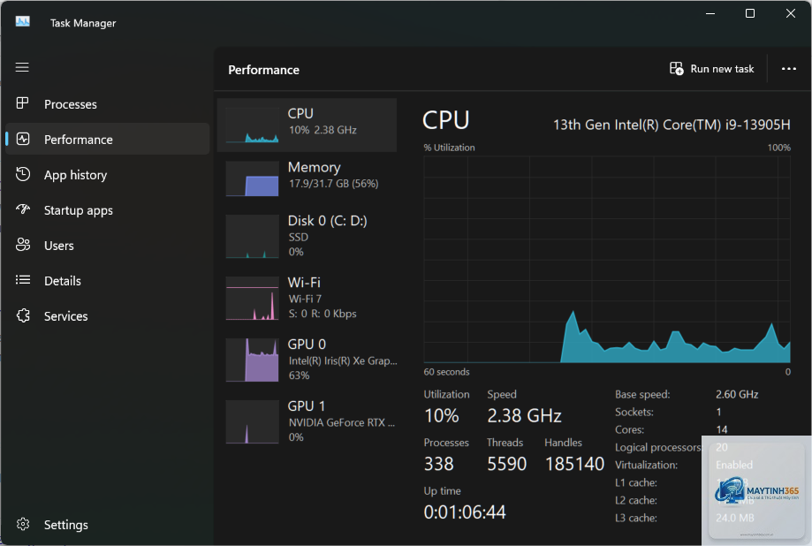
Task: Switch to the Details page
Action: (107, 280)
